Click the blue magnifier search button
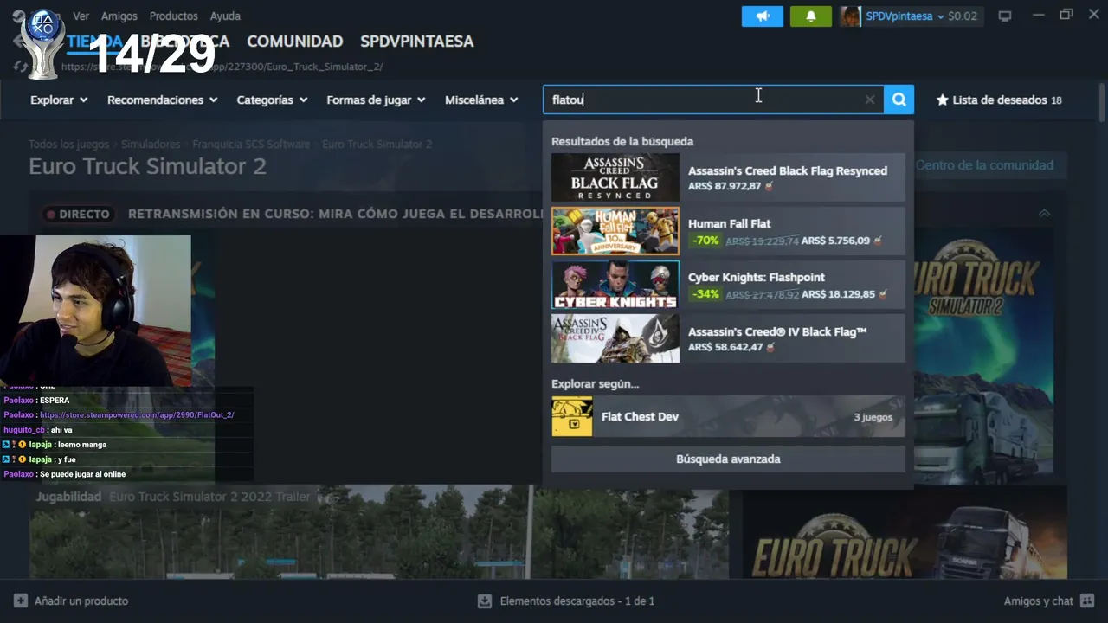The width and height of the screenshot is (1108, 623). click(899, 100)
